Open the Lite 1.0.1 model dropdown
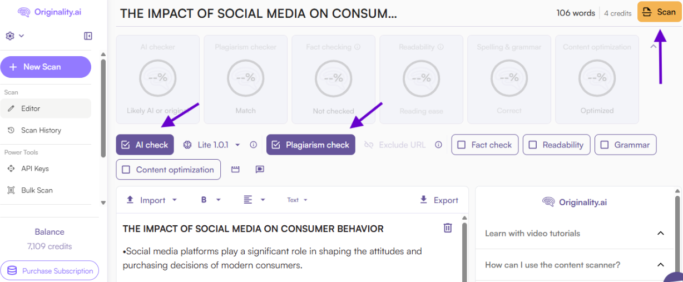 click(213, 145)
